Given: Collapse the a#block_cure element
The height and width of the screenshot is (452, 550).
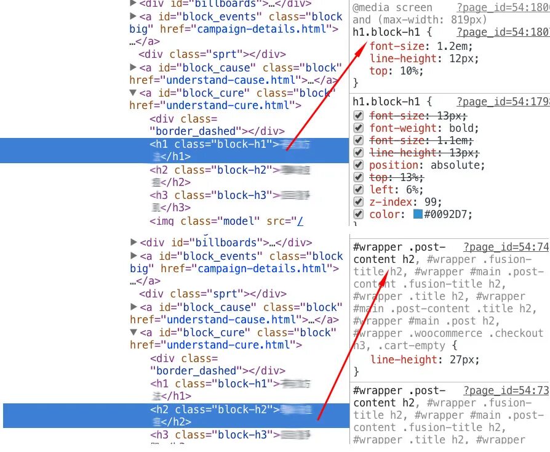Looking at the screenshot, I should (134, 93).
